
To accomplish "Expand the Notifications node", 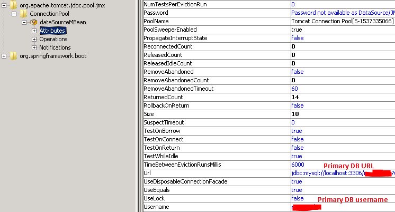I will 34,47.
